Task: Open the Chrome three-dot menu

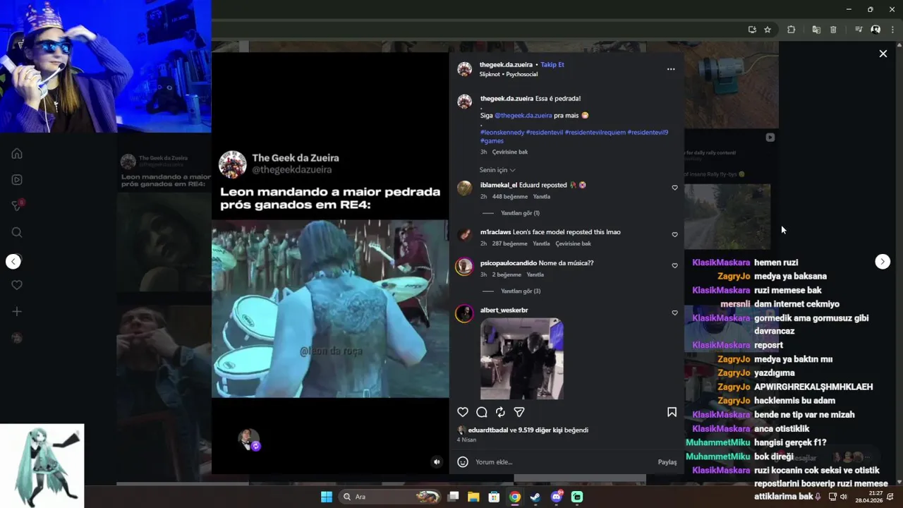Action: point(891,30)
